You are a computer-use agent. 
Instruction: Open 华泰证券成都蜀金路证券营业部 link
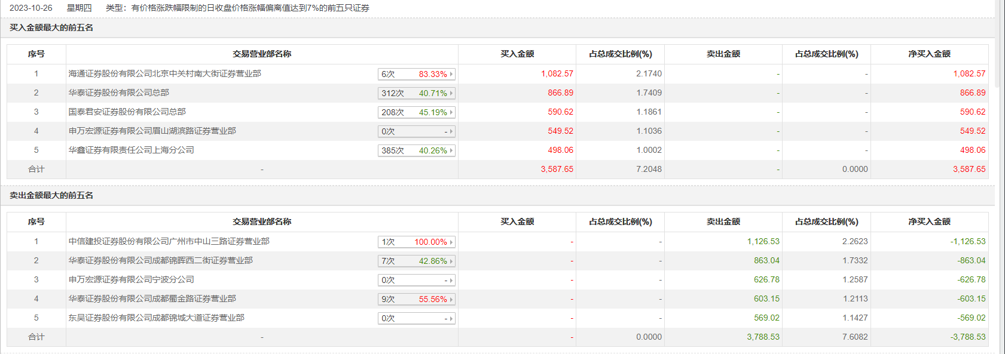pos(152,299)
